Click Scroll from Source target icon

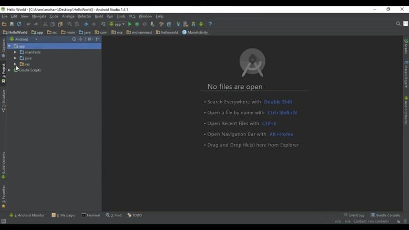(x=74, y=39)
